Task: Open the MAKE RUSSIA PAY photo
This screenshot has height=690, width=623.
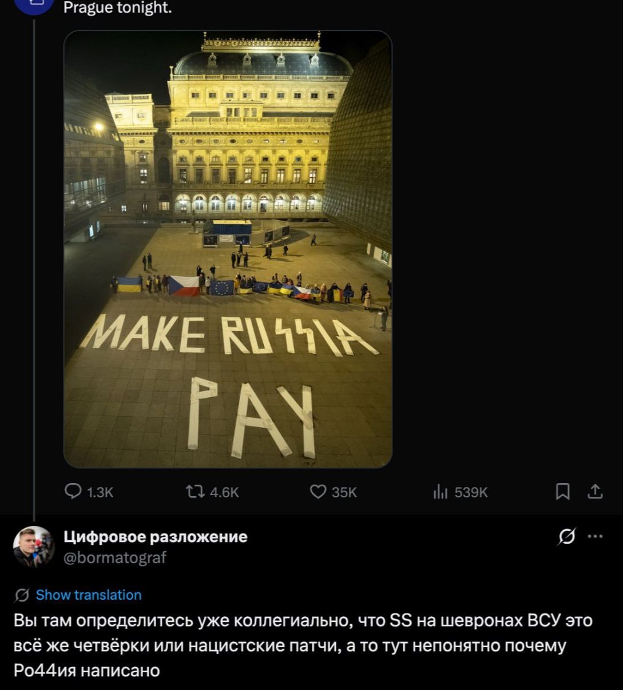Action: 228,249
